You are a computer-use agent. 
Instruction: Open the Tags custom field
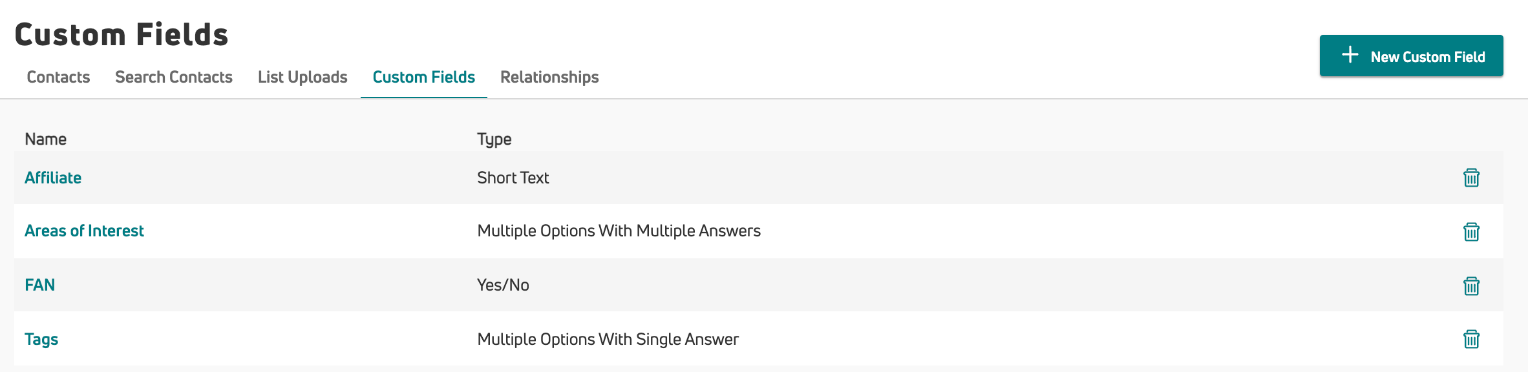click(x=41, y=338)
